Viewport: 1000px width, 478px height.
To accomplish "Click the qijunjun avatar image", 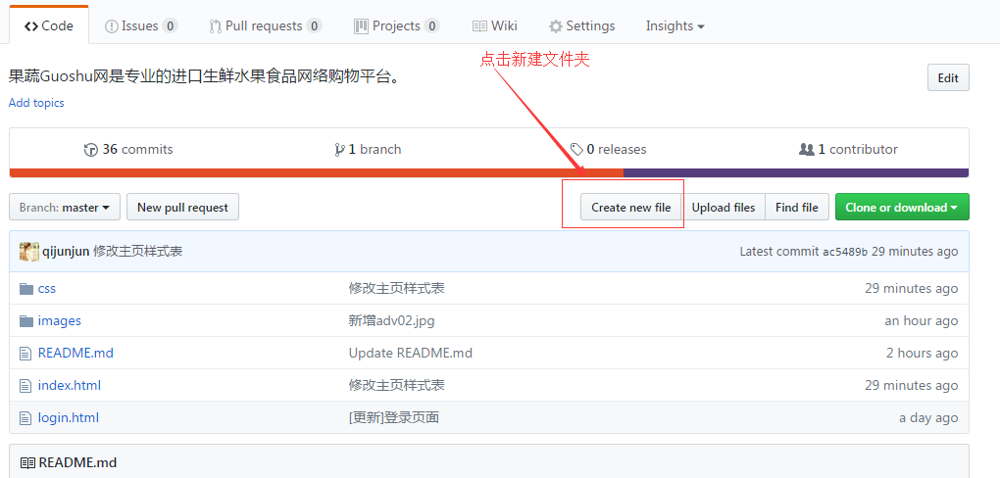I will tap(29, 251).
